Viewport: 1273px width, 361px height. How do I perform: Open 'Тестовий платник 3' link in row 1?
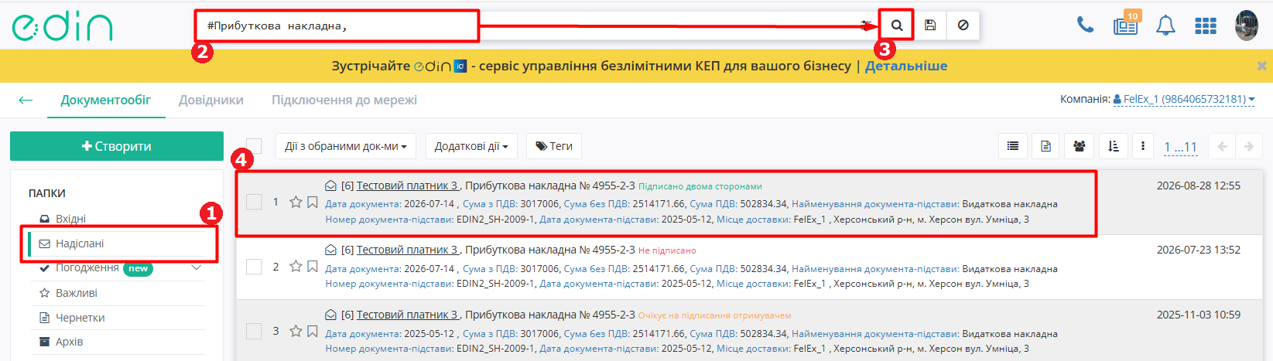pyautogui.click(x=408, y=186)
